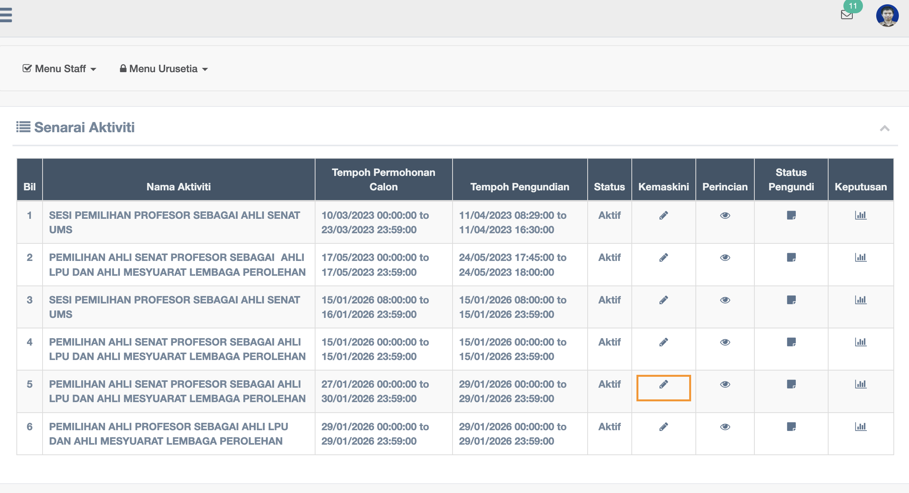Click Status Pengundi note icon in row 4
Viewport: 909px width, 493px height.
[791, 342]
